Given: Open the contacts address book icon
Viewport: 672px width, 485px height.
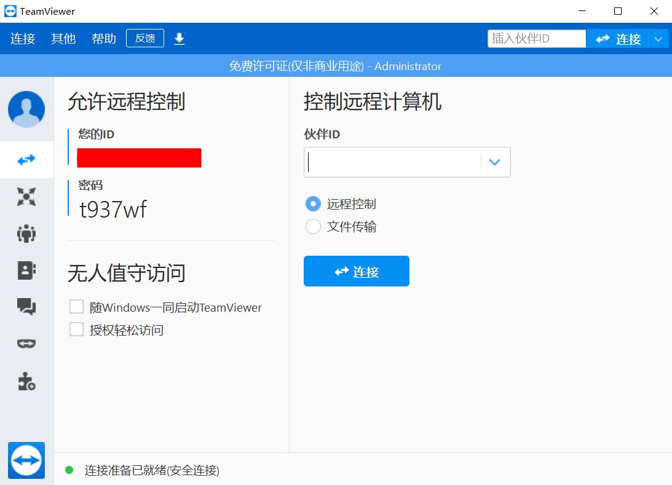Looking at the screenshot, I should coord(26,270).
